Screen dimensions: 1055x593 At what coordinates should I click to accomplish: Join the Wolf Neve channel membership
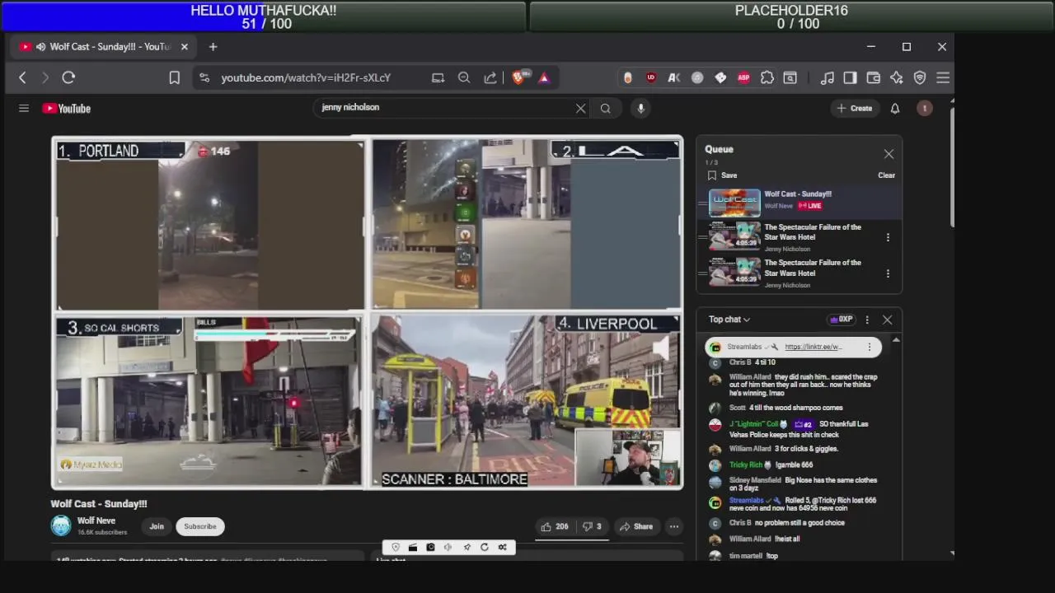click(x=157, y=526)
